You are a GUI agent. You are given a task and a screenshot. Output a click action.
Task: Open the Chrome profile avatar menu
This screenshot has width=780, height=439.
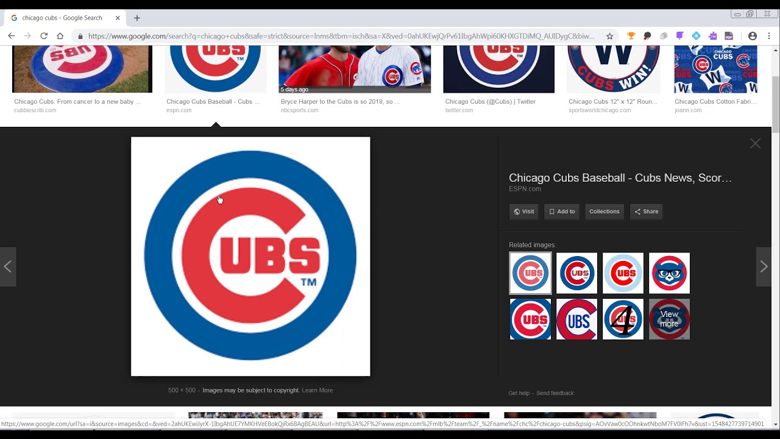(x=753, y=36)
